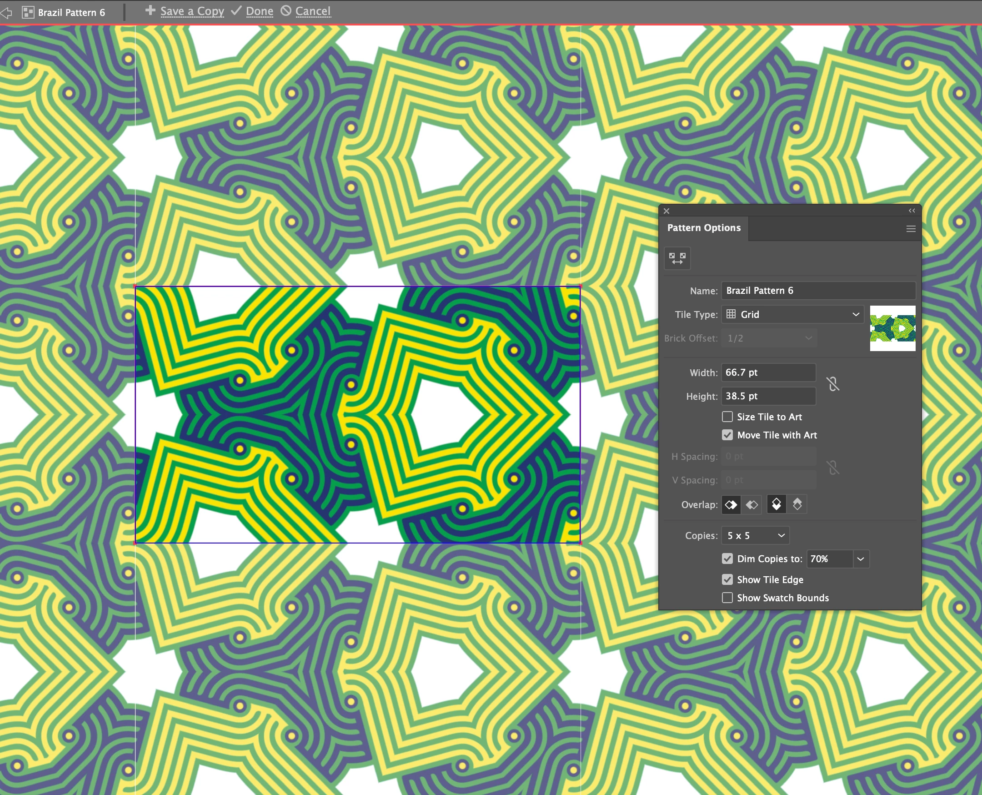
Task: Enable Show Swatch Bounds checkbox
Action: [x=727, y=598]
